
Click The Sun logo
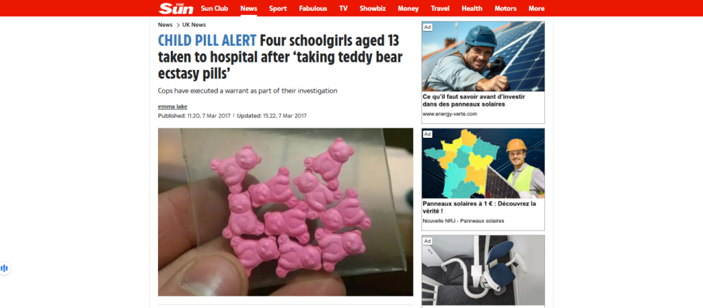tap(176, 8)
